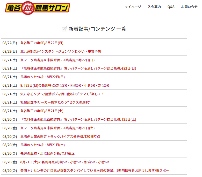Open 競馬血統辞典 買いパターン 8月22日(日) link
This screenshot has height=177, width=202.
pos(78,68)
